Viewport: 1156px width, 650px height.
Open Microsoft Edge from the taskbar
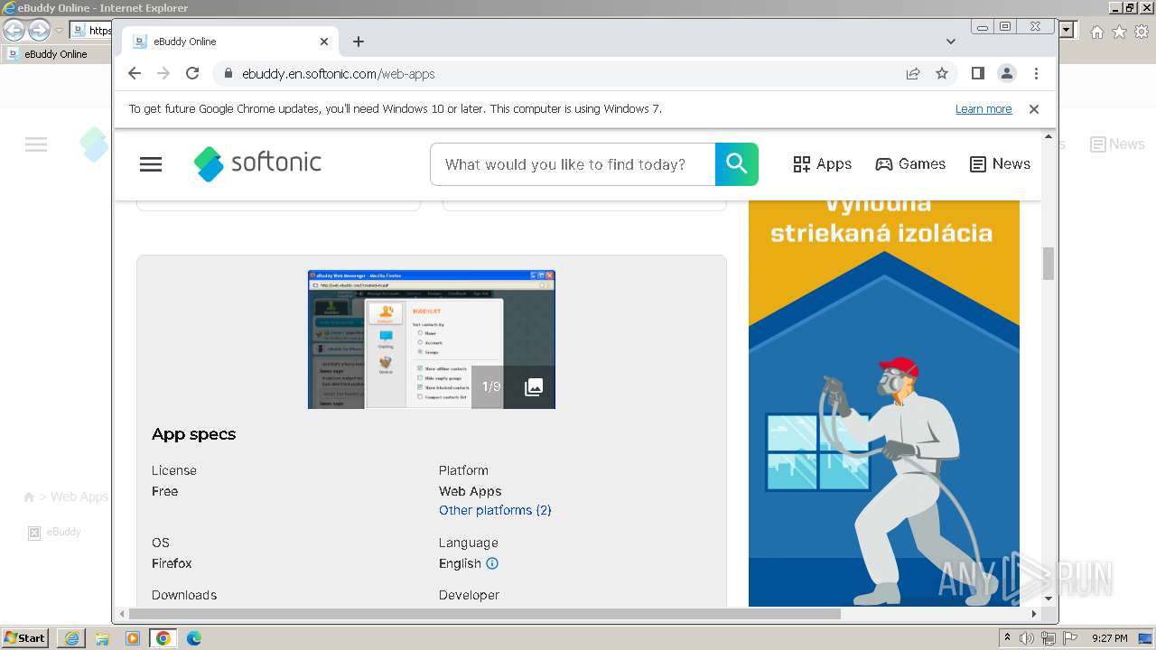click(194, 638)
